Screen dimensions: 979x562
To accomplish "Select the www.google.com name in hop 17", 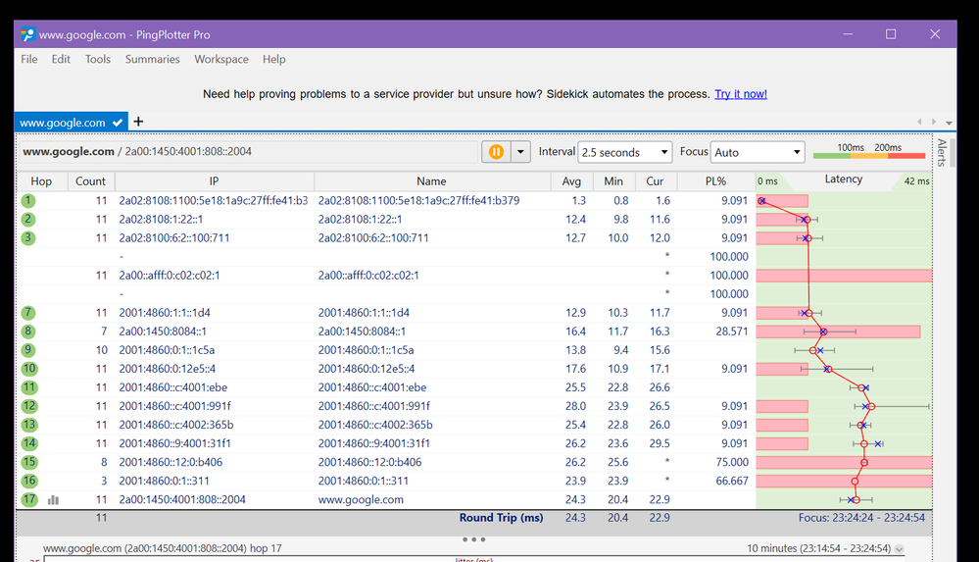I will 361,499.
